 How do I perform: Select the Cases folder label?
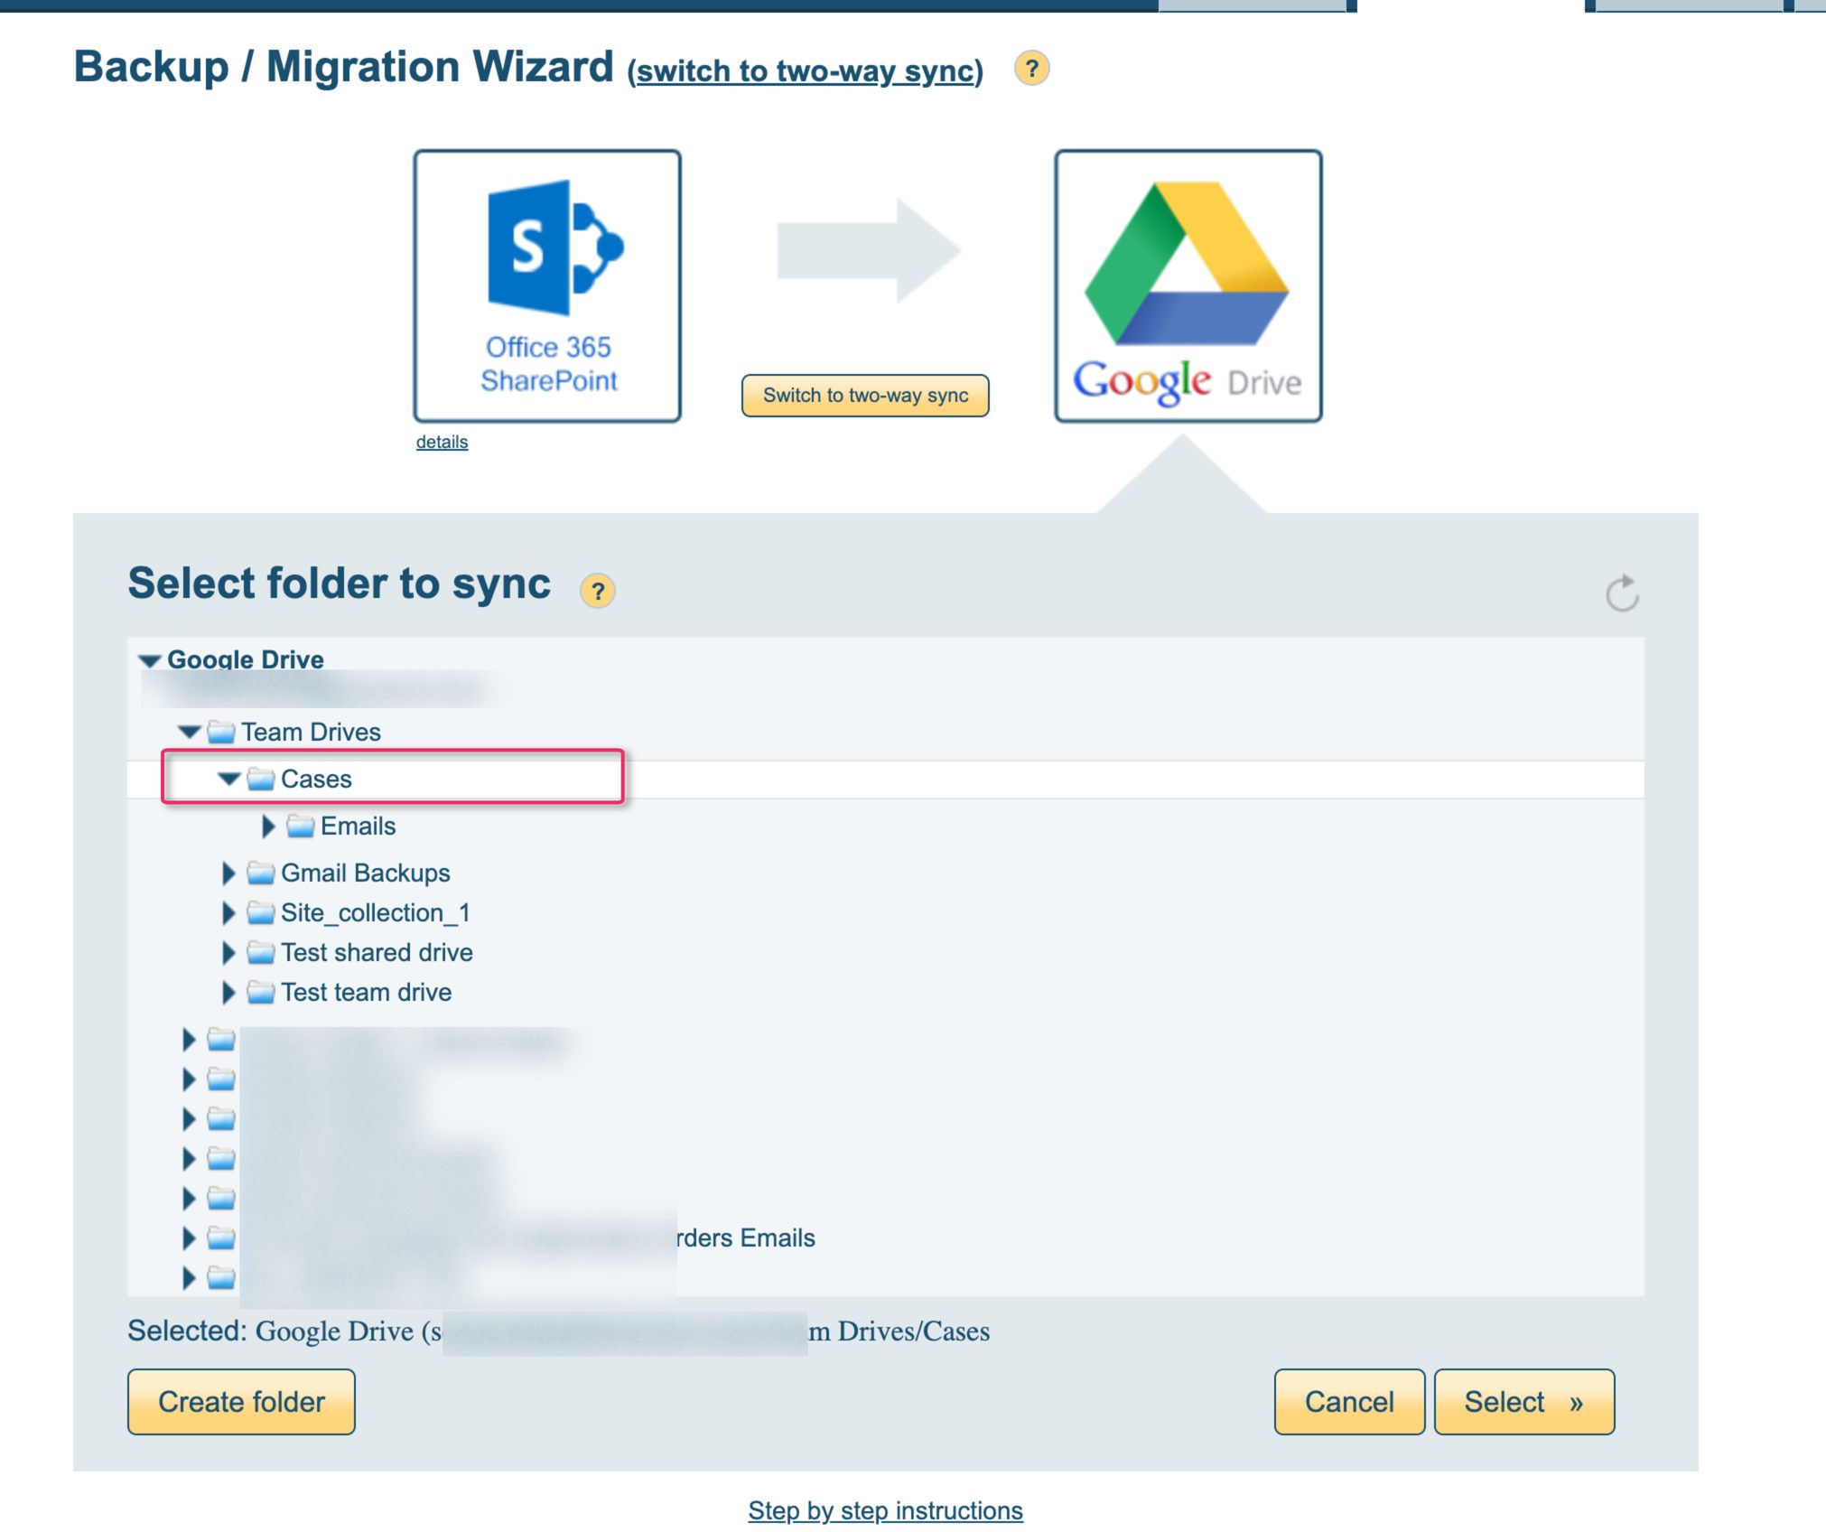(316, 779)
